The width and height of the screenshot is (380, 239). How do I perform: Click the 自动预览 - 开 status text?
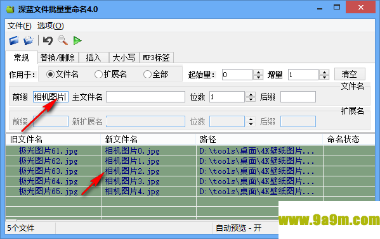[239, 228]
